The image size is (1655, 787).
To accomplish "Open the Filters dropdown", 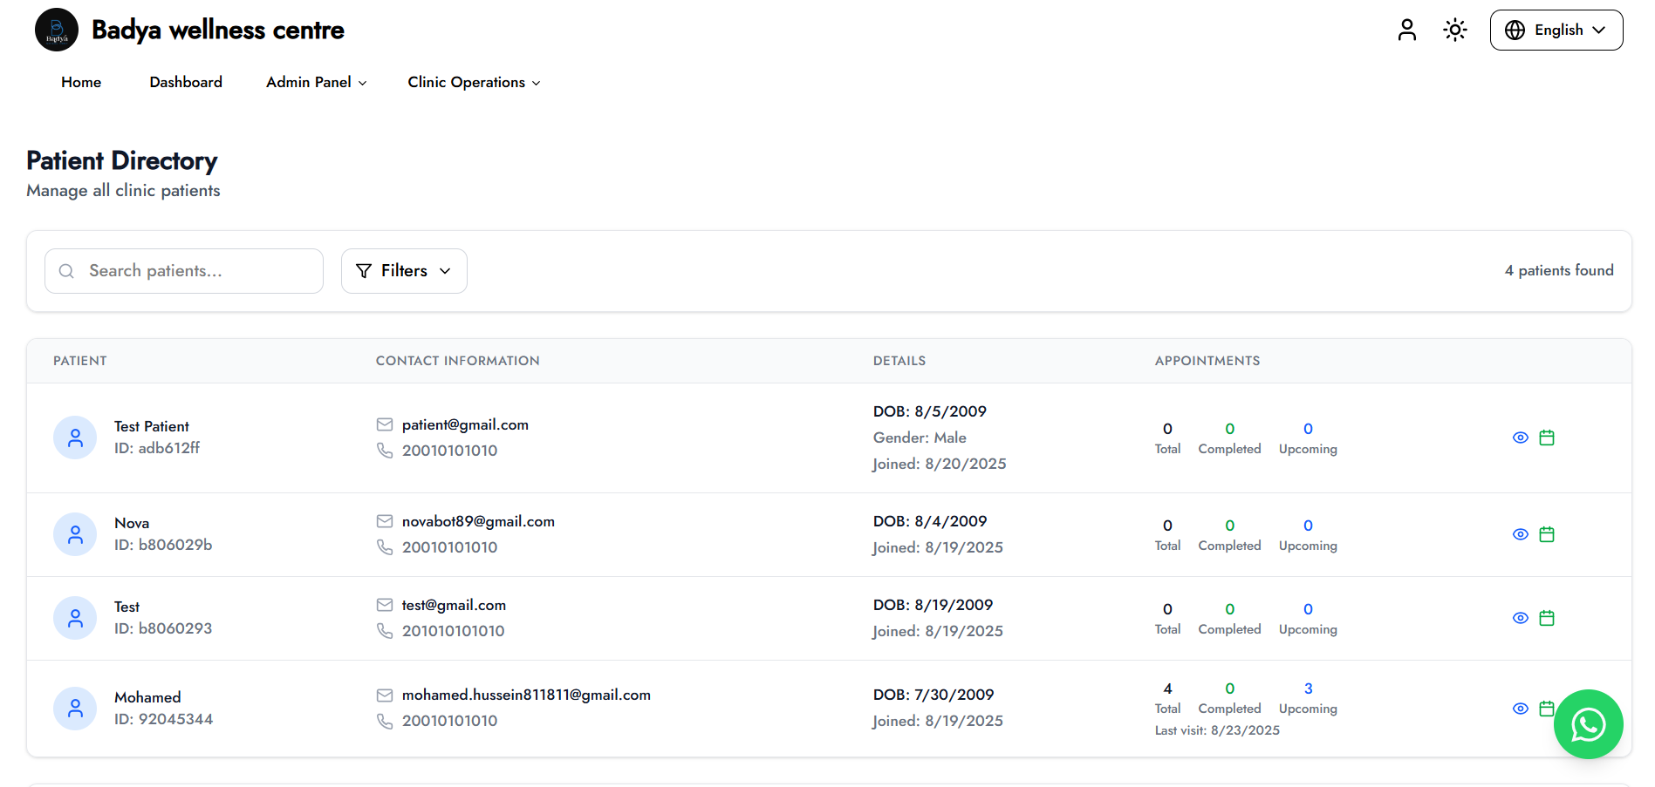I will [x=404, y=271].
